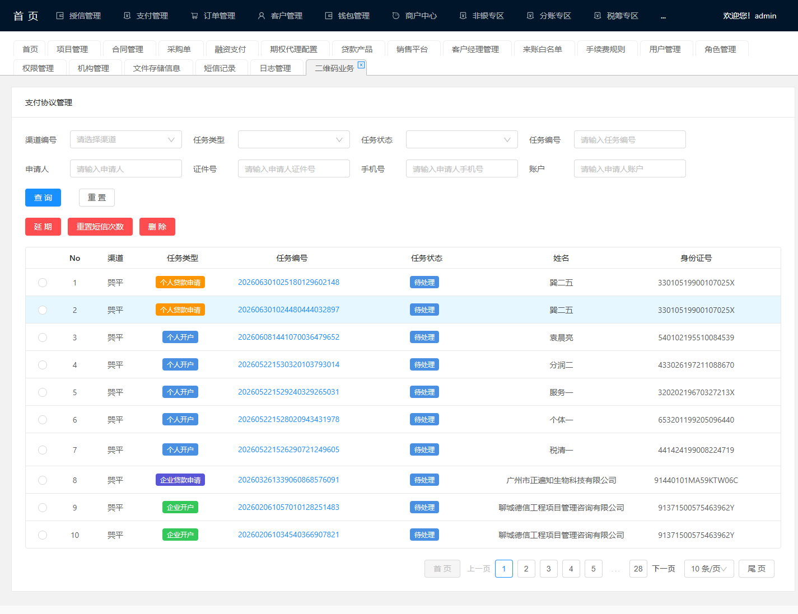Switch to the 手续费规则 tab
Image resolution: width=798 pixels, height=614 pixels.
(605, 49)
